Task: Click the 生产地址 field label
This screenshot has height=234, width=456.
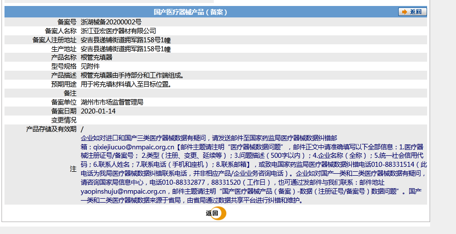Action: click(64, 49)
